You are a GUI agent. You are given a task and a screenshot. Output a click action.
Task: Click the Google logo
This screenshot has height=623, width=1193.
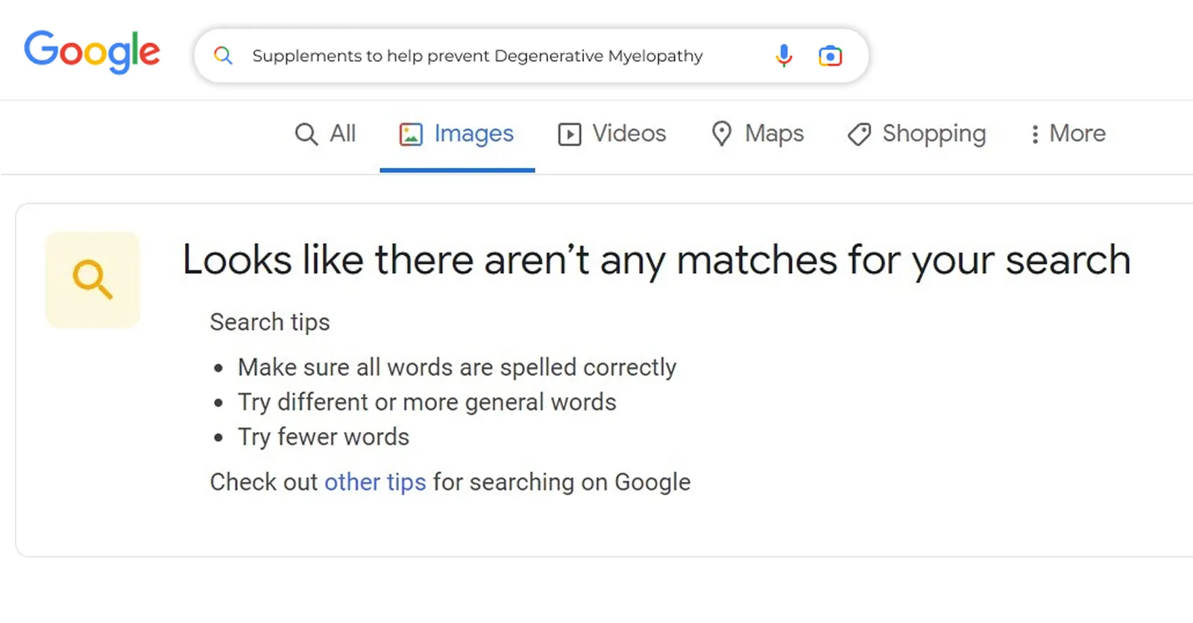pyautogui.click(x=92, y=51)
